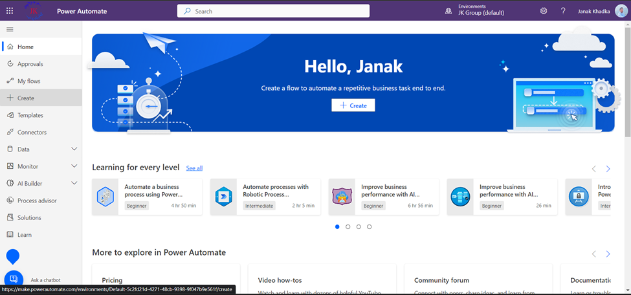The width and height of the screenshot is (631, 295).
Task: Click the magnifier icon in Search box
Action: [187, 11]
